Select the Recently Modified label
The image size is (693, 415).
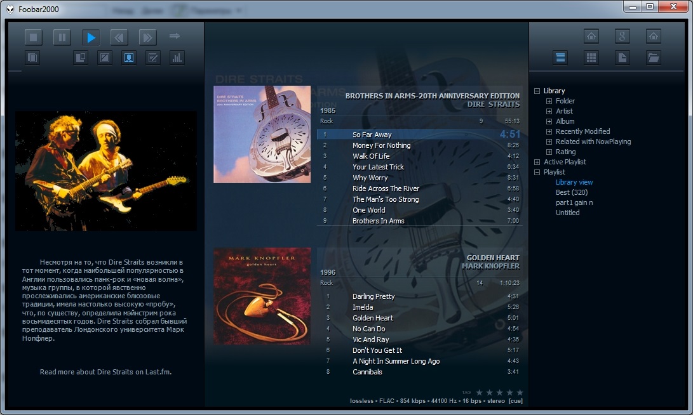(x=582, y=131)
